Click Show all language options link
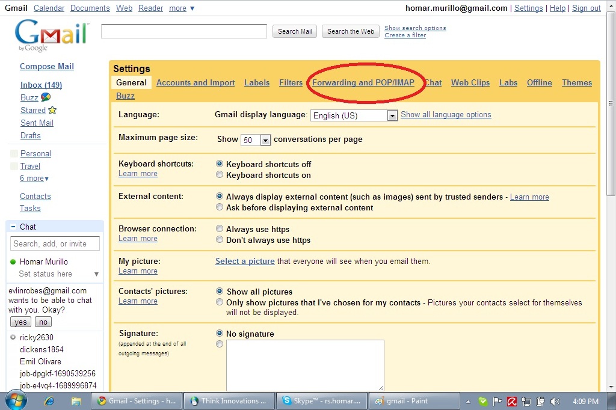 pos(446,114)
